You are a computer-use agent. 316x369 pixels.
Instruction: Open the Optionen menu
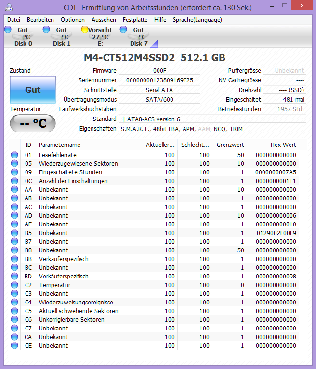pos(73,20)
